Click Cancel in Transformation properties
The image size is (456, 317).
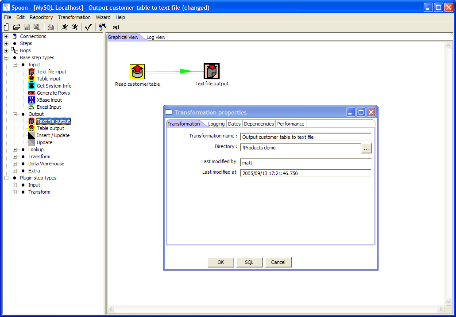pos(278,262)
